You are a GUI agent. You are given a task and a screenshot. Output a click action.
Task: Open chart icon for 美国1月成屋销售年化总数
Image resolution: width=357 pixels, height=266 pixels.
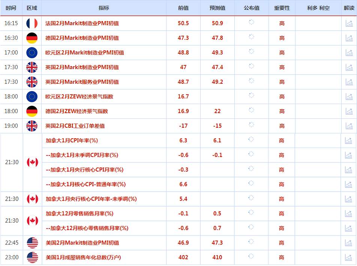pyautogui.click(x=348, y=257)
